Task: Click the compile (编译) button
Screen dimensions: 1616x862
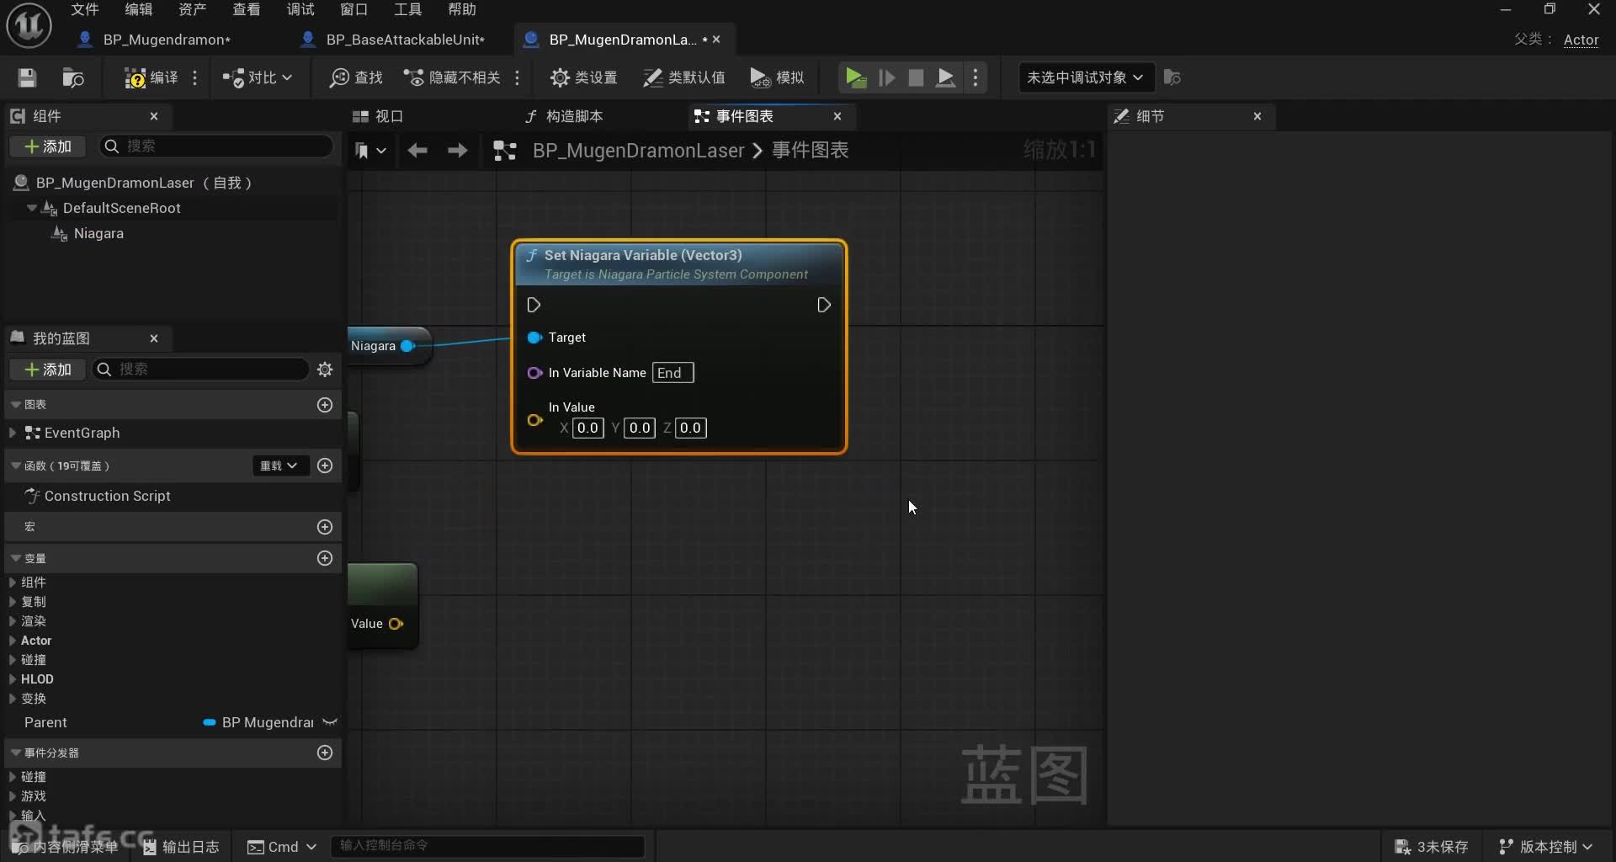Action: click(x=152, y=77)
